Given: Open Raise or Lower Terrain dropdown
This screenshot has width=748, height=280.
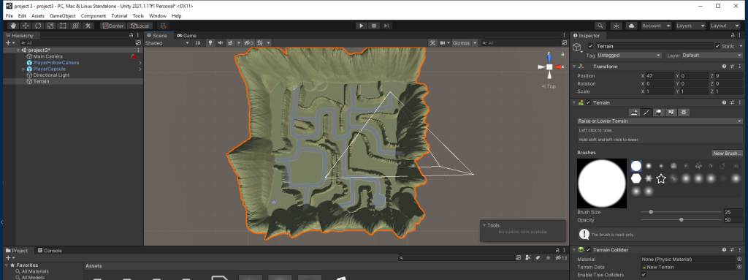Looking at the screenshot, I should [x=660, y=121].
